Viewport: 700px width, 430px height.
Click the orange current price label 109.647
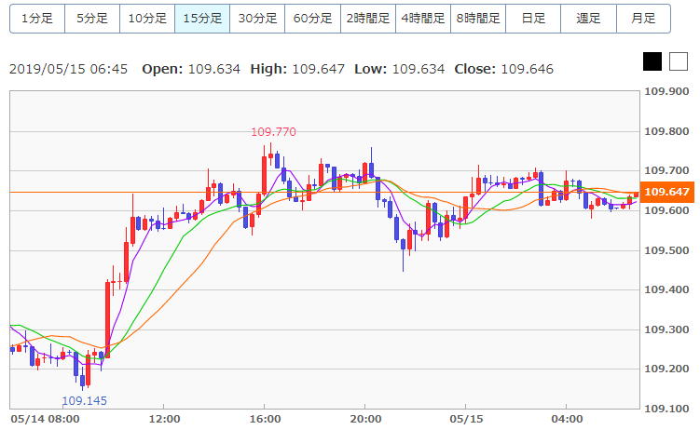667,192
